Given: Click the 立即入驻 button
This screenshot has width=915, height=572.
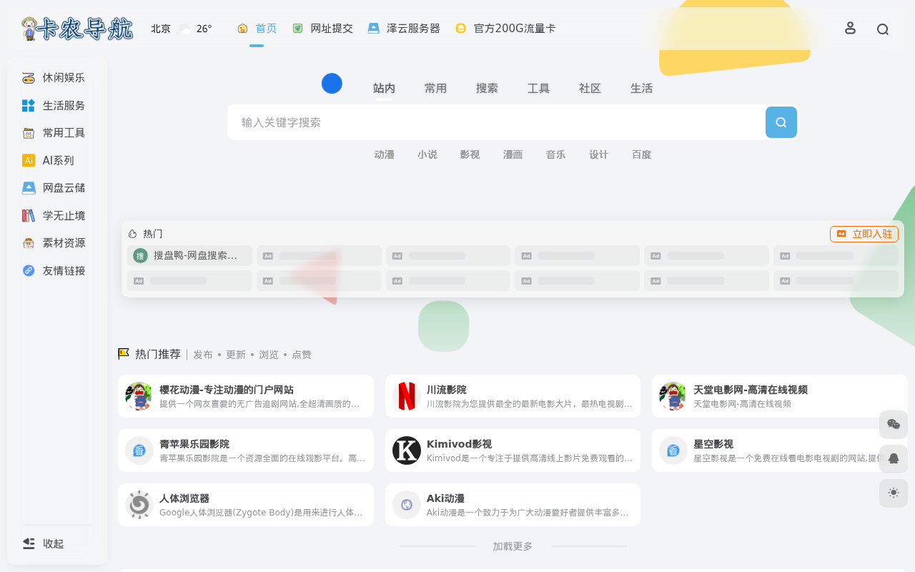Looking at the screenshot, I should 864,234.
